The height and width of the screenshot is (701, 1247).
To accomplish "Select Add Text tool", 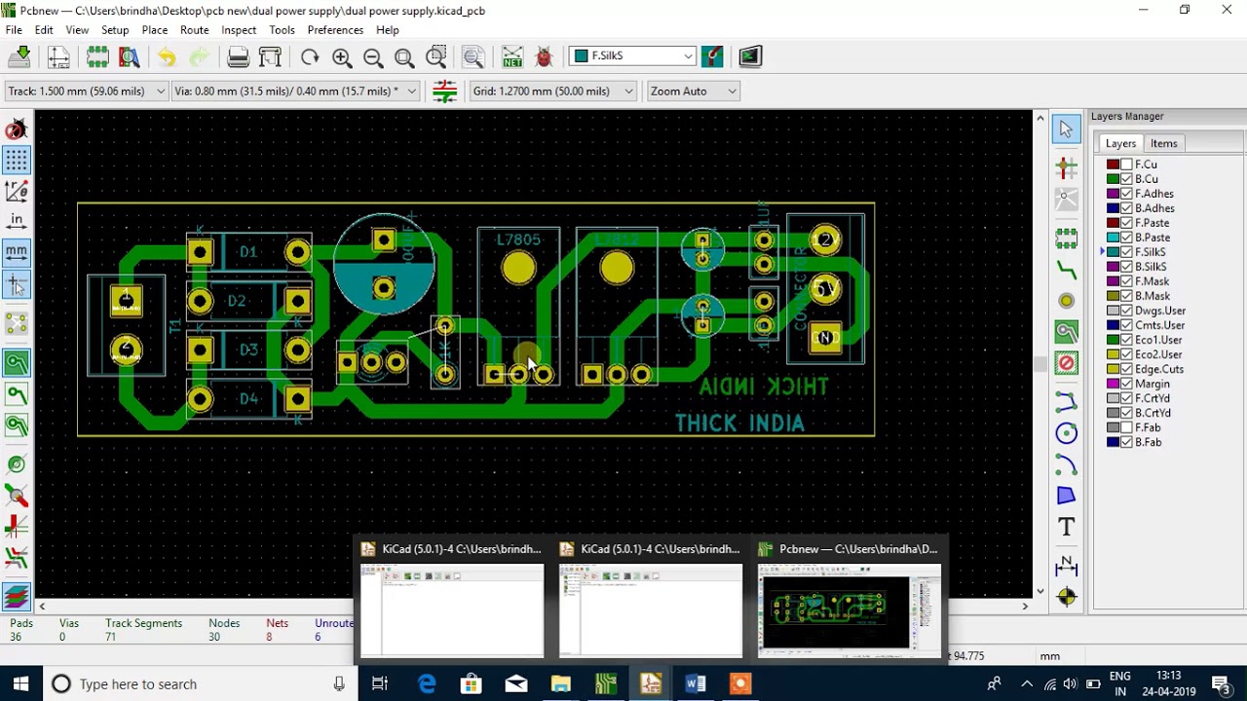I will click(x=1067, y=527).
